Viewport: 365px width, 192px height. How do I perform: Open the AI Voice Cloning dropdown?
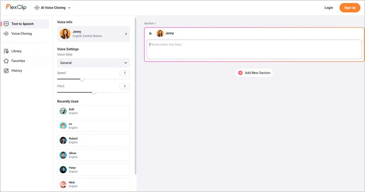(x=52, y=8)
